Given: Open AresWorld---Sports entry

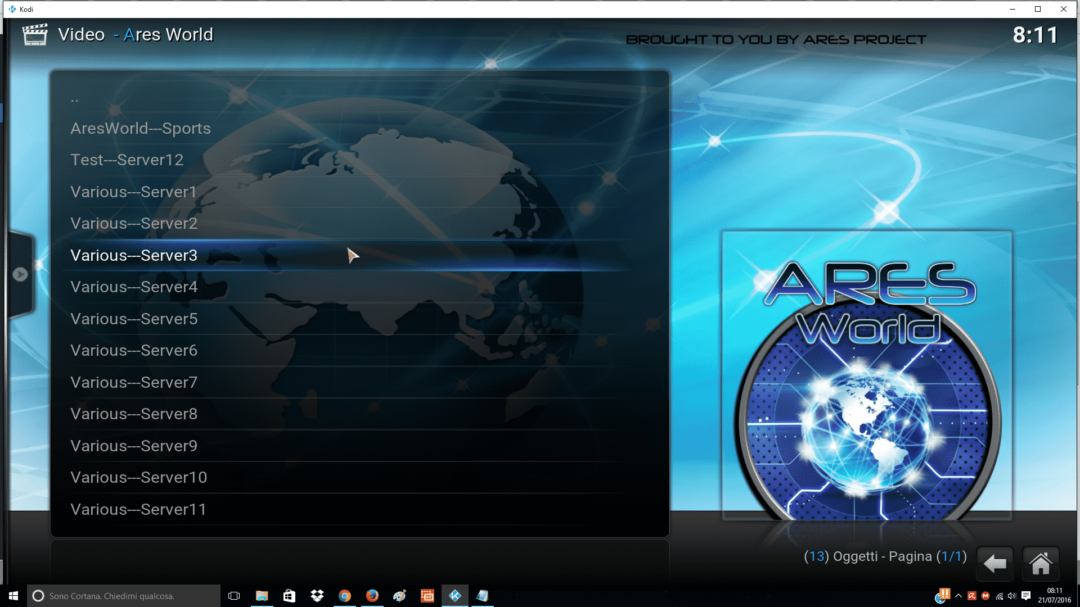Looking at the screenshot, I should tap(360, 128).
